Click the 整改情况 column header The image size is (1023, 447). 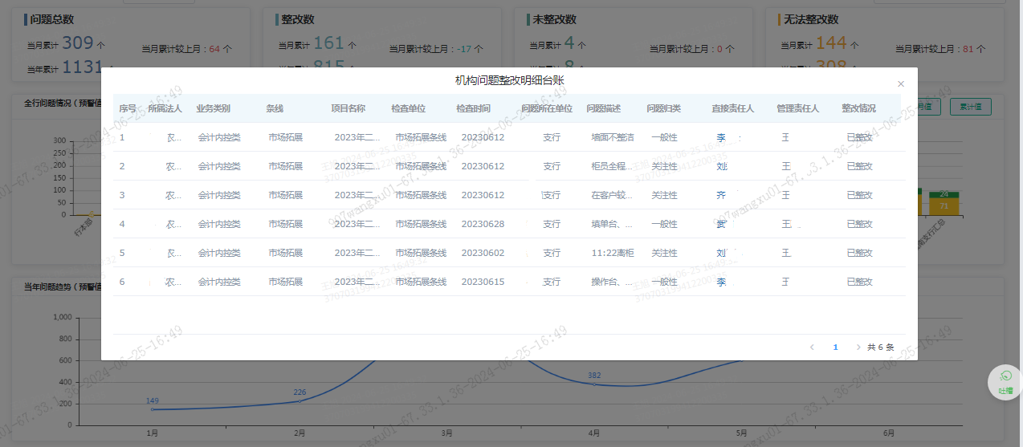(859, 108)
